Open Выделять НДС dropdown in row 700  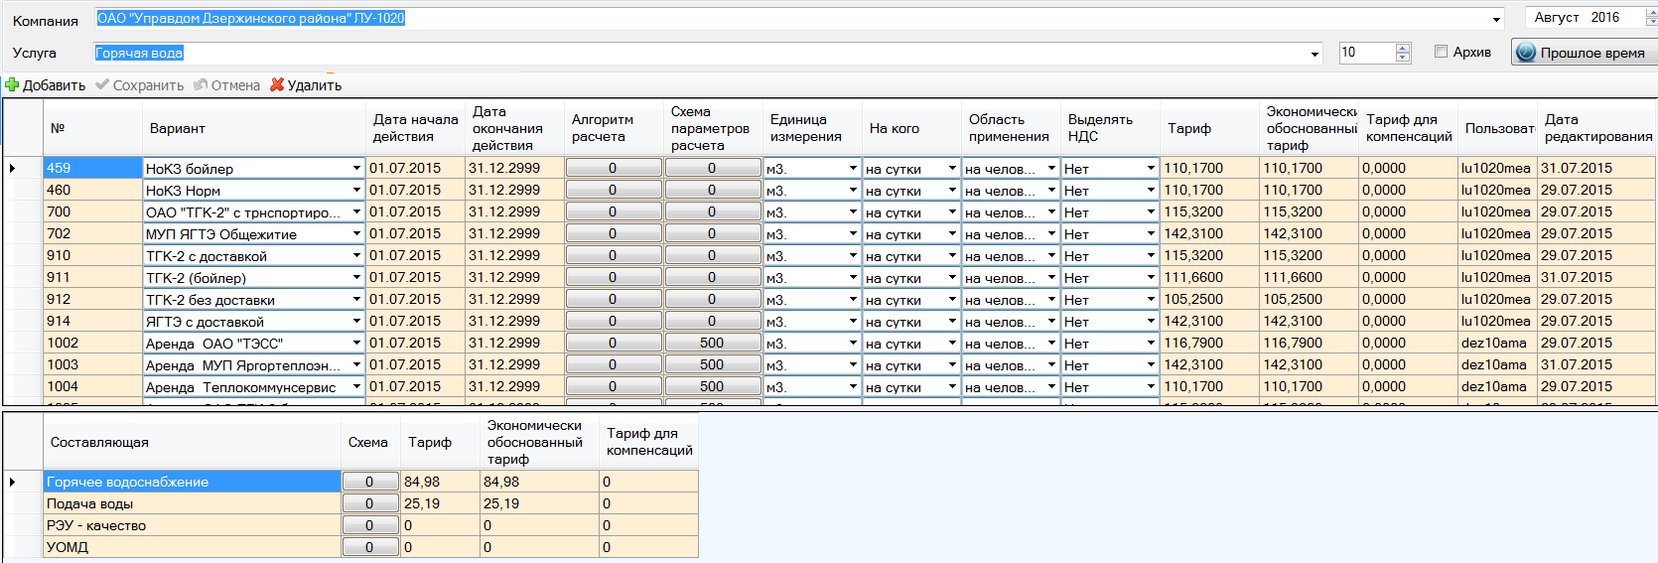pyautogui.click(x=1151, y=212)
